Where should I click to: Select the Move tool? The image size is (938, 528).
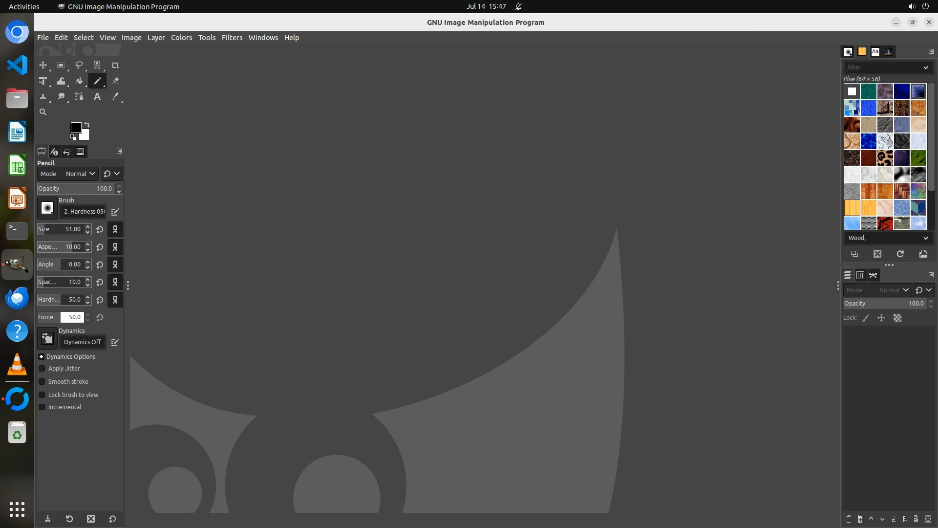click(x=43, y=66)
